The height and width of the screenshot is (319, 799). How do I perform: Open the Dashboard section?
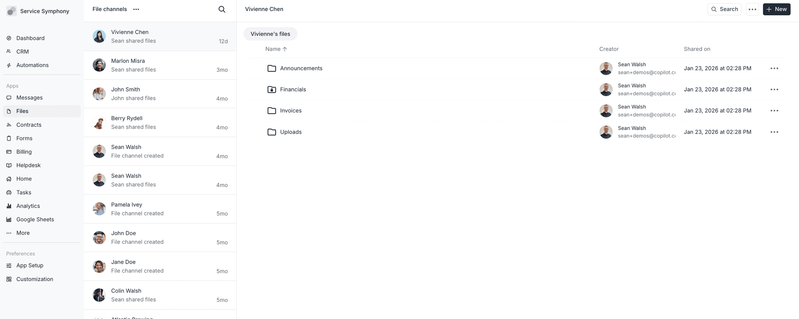point(30,38)
